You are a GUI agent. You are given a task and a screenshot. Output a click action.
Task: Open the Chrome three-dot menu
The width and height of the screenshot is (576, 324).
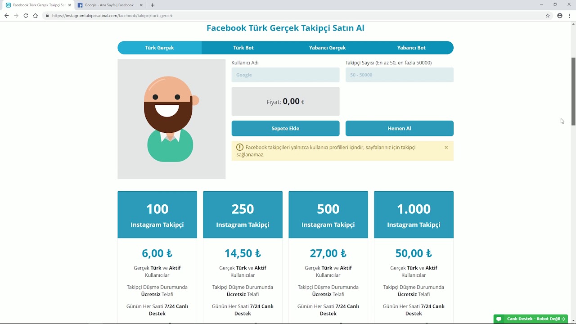570,15
